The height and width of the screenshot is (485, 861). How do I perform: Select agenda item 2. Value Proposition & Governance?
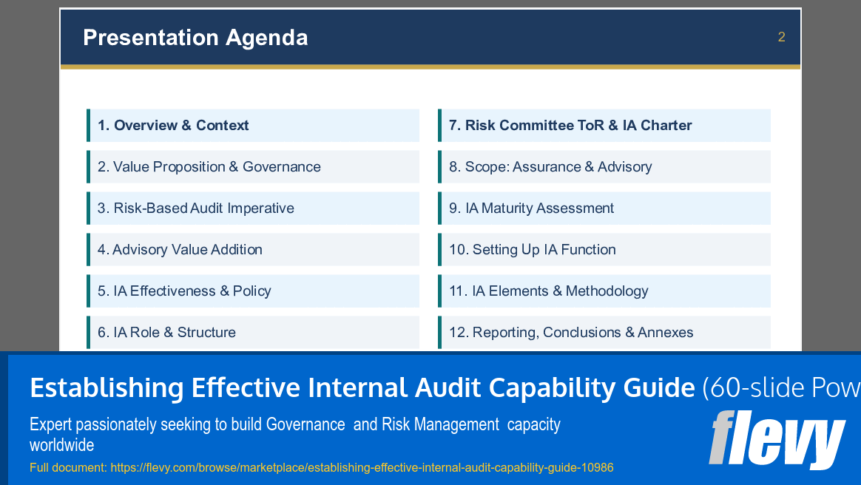(x=254, y=166)
